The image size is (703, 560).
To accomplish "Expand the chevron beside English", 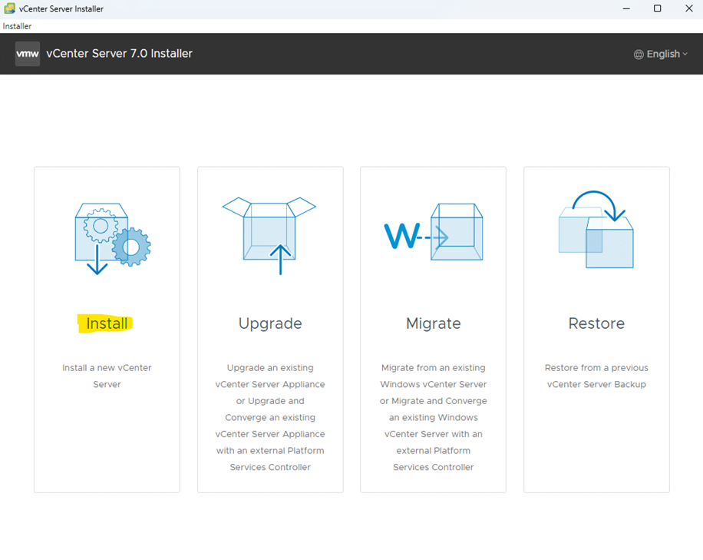I will pos(685,54).
